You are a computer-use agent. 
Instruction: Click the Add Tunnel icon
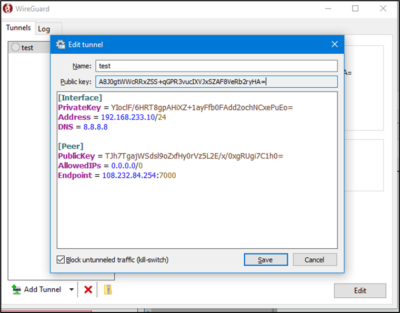coord(16,289)
